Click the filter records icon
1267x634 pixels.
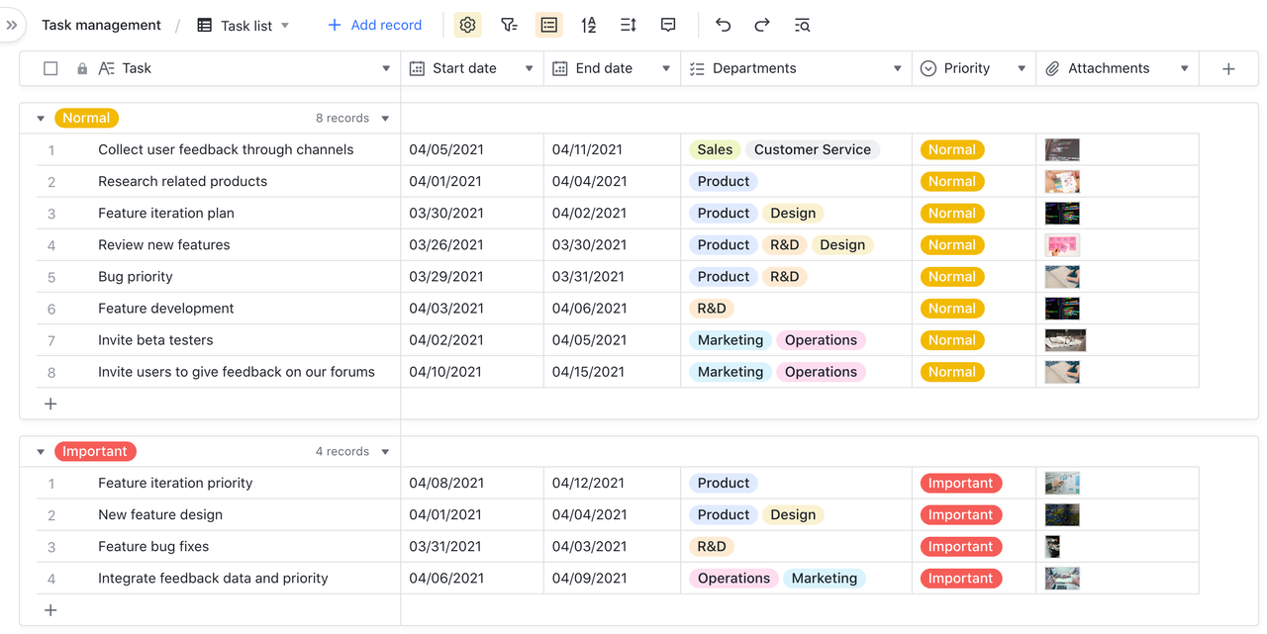pyautogui.click(x=509, y=25)
